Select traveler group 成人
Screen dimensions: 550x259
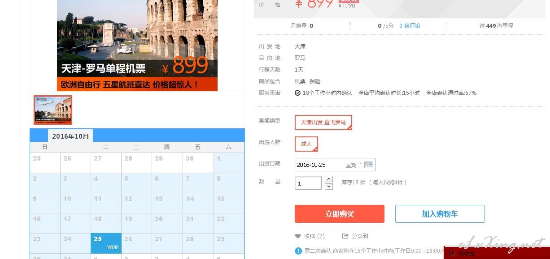[306, 144]
